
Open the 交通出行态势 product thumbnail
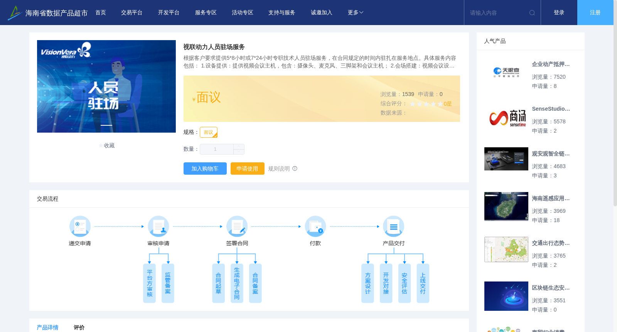click(x=506, y=249)
